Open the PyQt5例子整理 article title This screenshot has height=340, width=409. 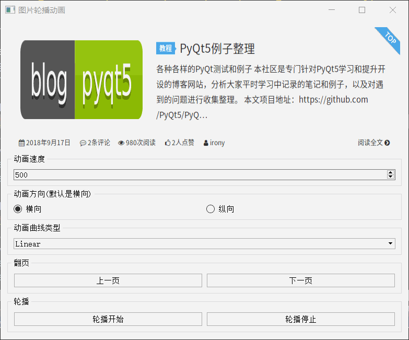coord(217,49)
